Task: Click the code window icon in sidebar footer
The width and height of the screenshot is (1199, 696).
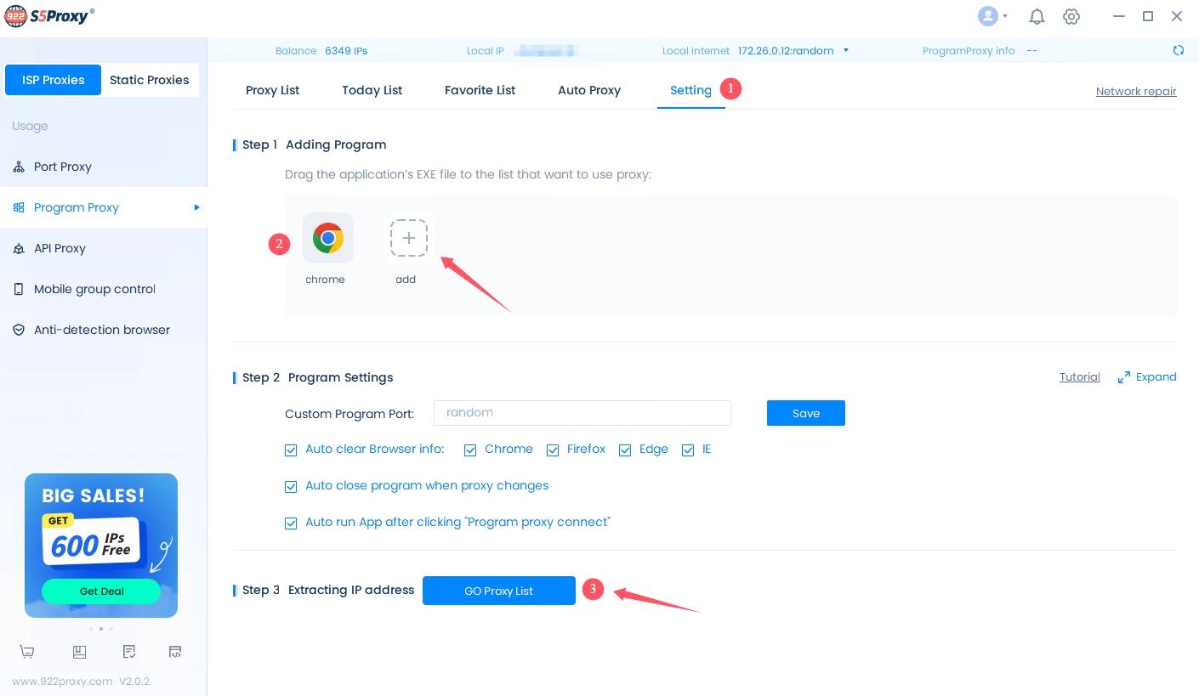Action: pyautogui.click(x=175, y=652)
